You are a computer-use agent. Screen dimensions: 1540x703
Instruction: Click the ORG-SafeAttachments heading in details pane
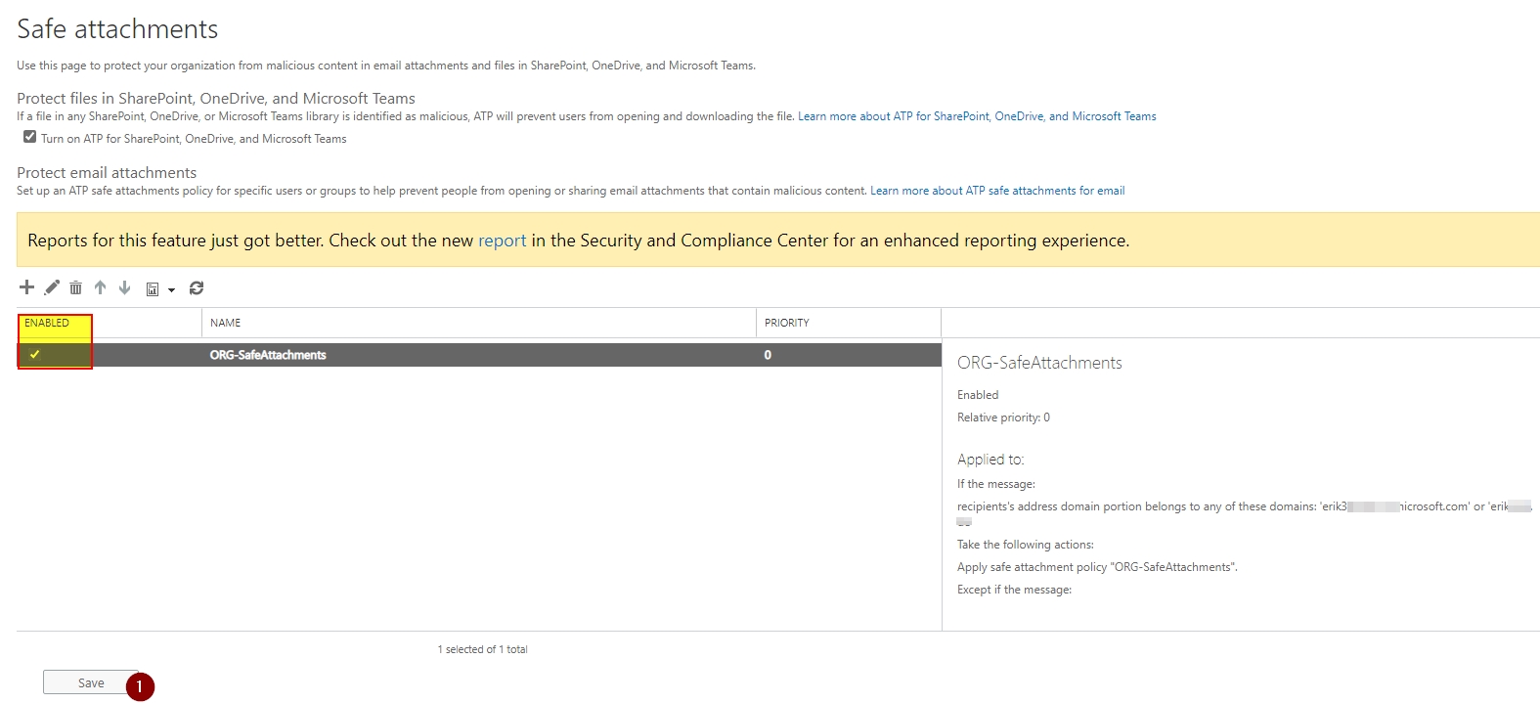[1039, 363]
